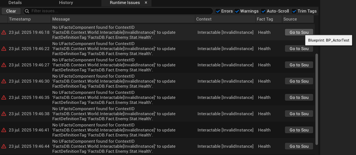Click the message text of 19:46:44 issue

pyautogui.click(x=114, y=146)
